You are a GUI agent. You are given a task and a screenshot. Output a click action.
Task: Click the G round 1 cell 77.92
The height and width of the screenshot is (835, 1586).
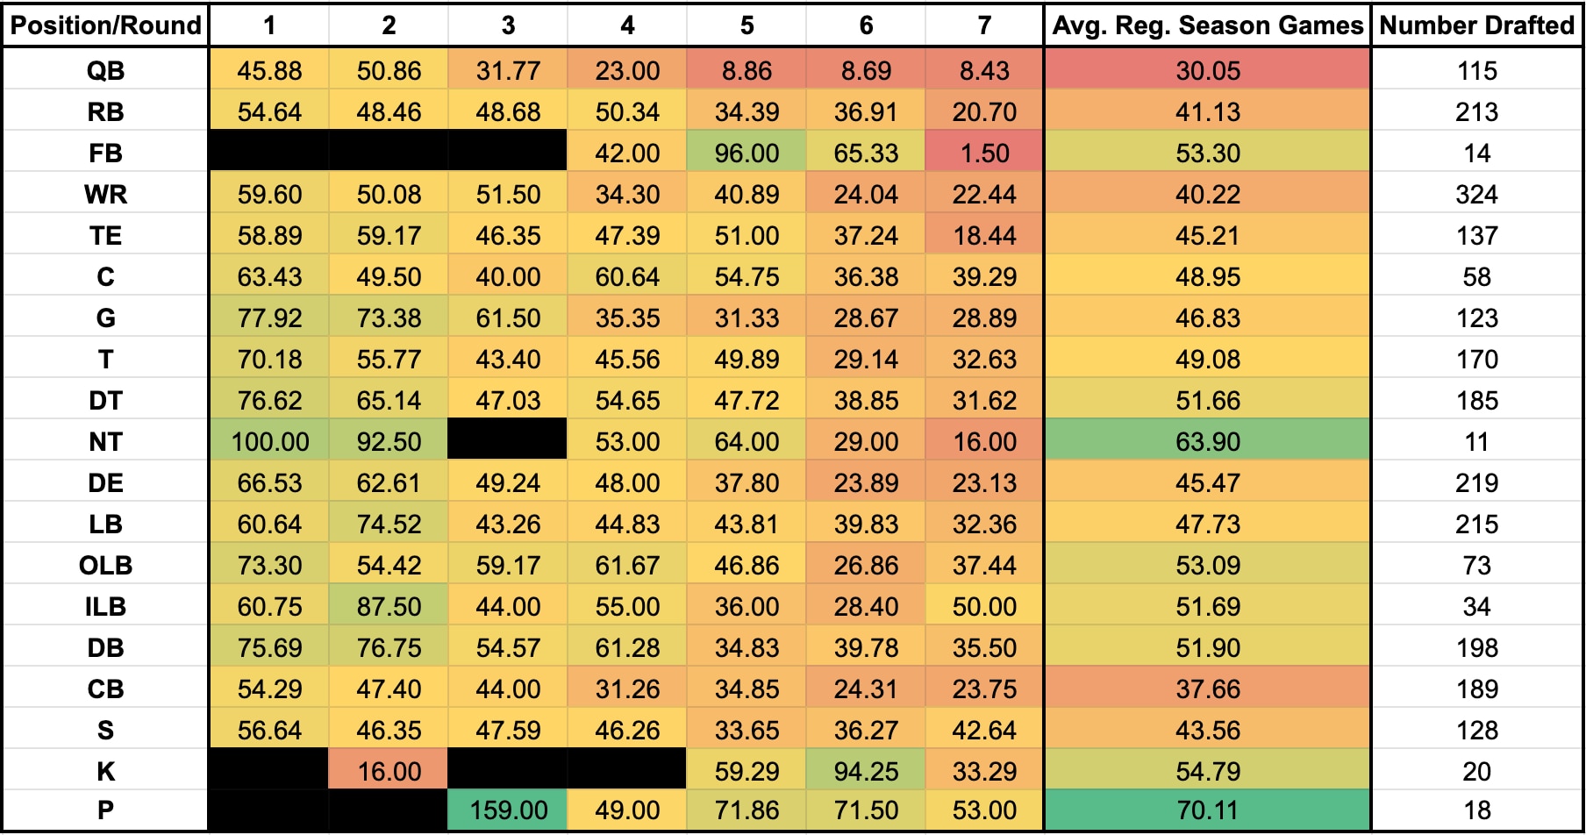269,318
